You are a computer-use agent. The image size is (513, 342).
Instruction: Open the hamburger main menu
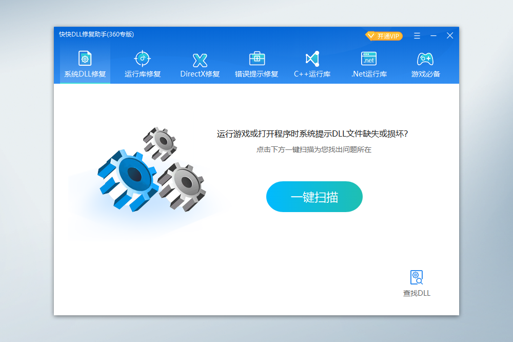coord(417,36)
